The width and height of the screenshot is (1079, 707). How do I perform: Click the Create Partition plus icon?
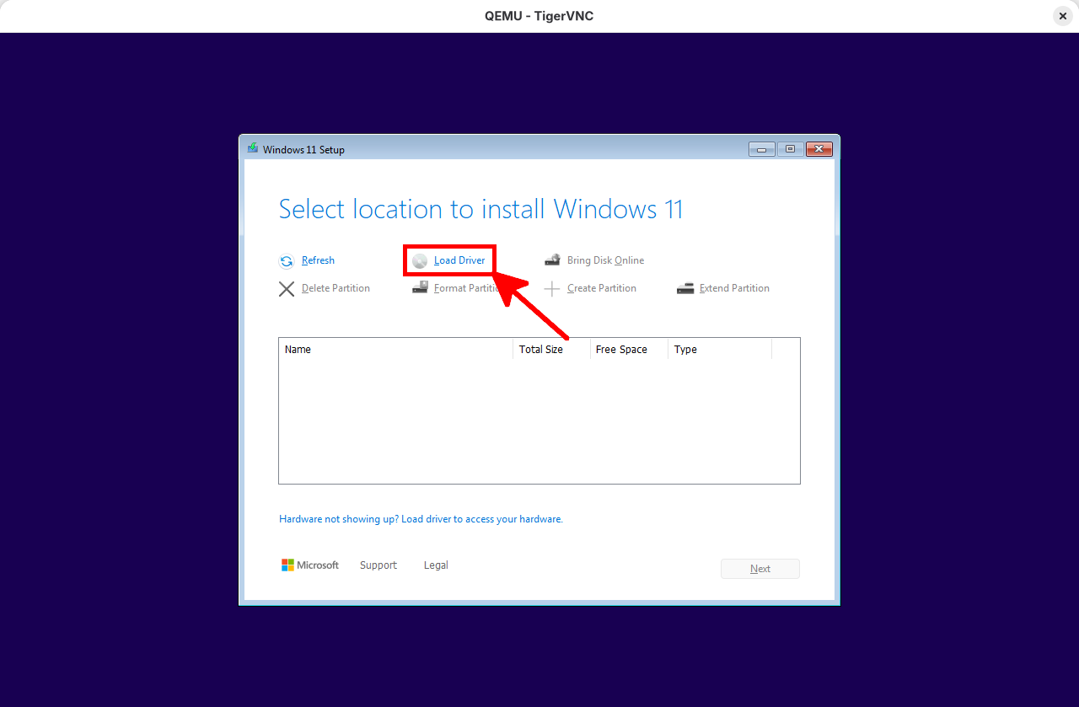tap(552, 288)
